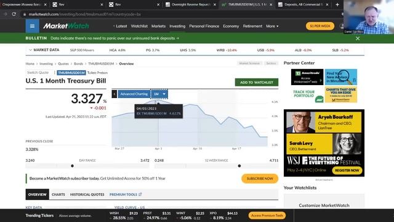Click the 52 week range slider marker
This screenshot has width=394, height=222.
(239, 166)
